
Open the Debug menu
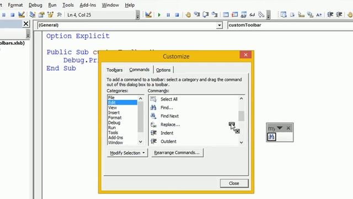(x=35, y=5)
